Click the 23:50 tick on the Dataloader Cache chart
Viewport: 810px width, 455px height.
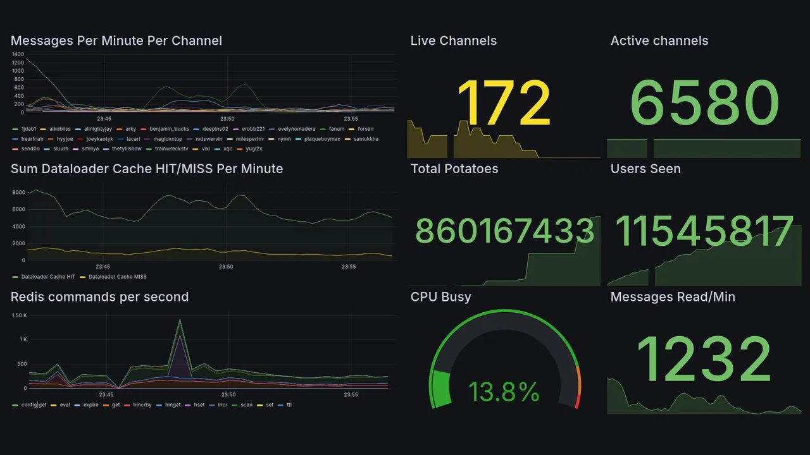coord(226,266)
